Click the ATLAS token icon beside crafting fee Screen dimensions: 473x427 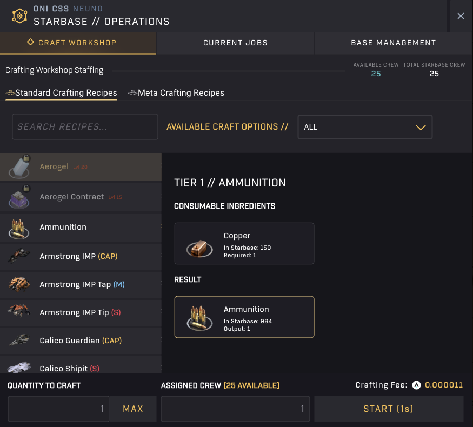click(416, 385)
